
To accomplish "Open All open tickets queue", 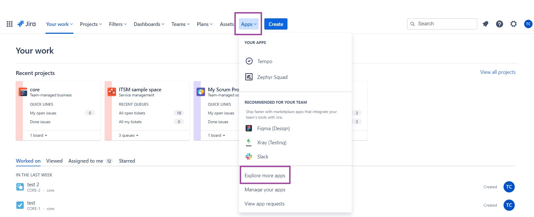I will pyautogui.click(x=132, y=113).
